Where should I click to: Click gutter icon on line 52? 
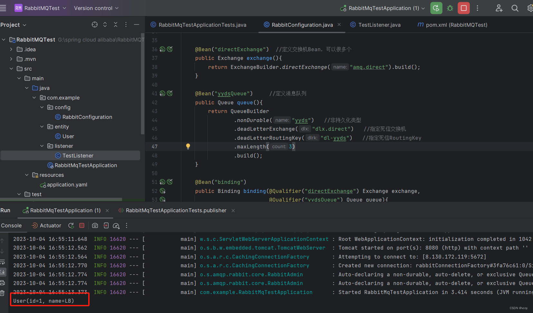click(x=163, y=191)
